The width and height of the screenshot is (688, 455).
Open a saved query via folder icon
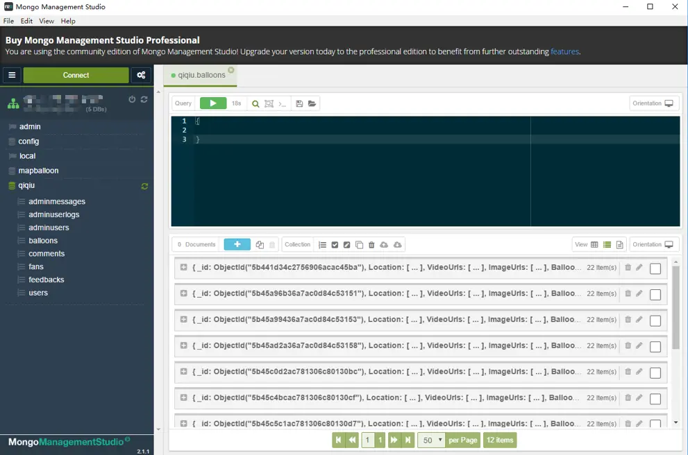(312, 104)
